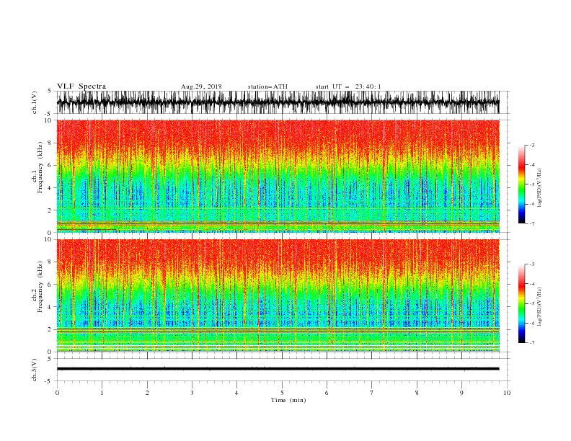The image size is (571, 441).
Task: Select the "ch.1(V)" y-axis label
Action: [x=35, y=102]
